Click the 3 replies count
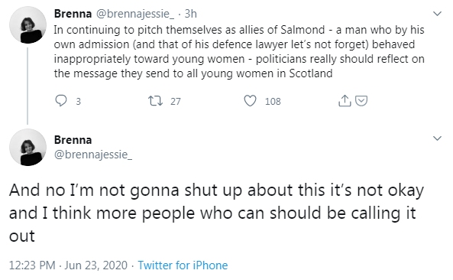The height and width of the screenshot is (280, 453). (78, 102)
